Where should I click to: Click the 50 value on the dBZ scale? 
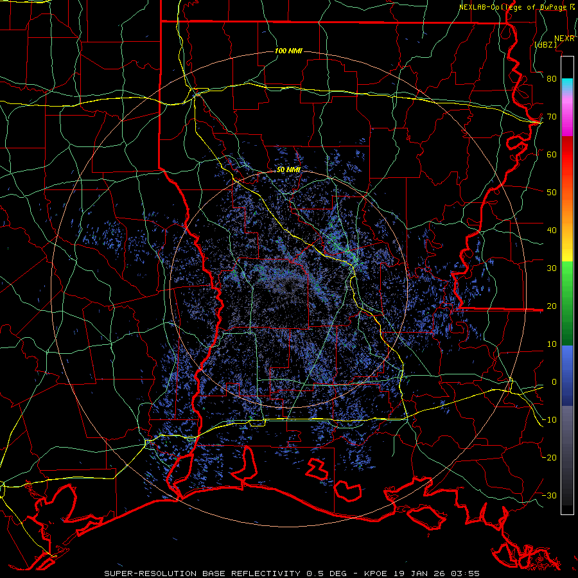[552, 193]
